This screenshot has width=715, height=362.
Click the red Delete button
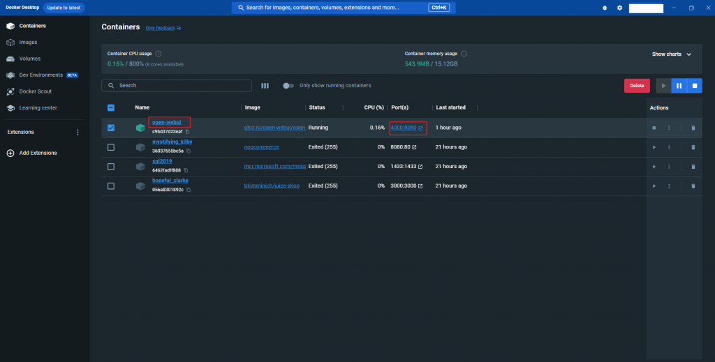[637, 86]
